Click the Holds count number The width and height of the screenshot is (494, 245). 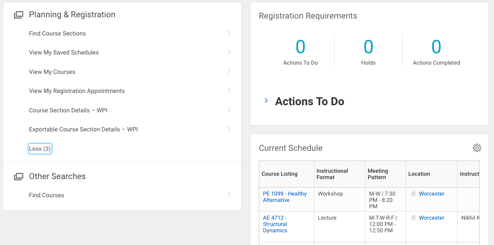tap(368, 47)
